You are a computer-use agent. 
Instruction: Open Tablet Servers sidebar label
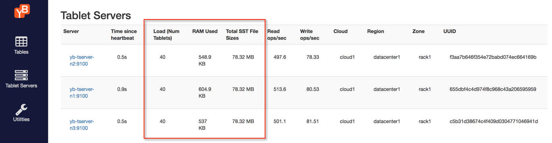[x=21, y=86]
